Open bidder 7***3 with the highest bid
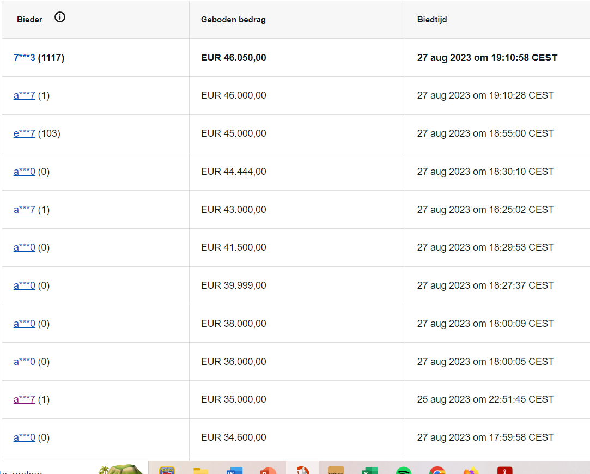The image size is (590, 474). [x=24, y=58]
